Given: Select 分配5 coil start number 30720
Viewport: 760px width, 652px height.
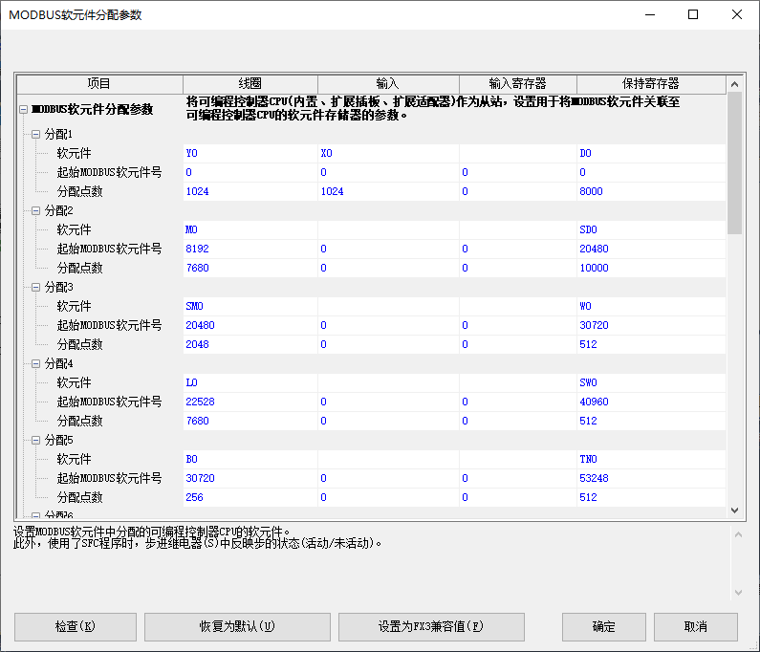Looking at the screenshot, I should pyautogui.click(x=250, y=478).
